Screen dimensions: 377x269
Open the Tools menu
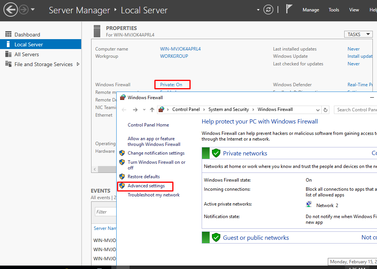click(x=334, y=10)
